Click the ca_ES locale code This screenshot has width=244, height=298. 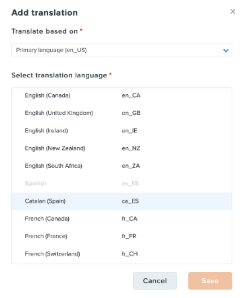coord(130,201)
